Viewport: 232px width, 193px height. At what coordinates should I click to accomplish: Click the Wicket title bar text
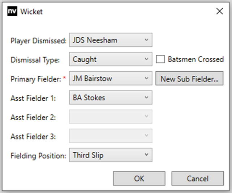31,12
